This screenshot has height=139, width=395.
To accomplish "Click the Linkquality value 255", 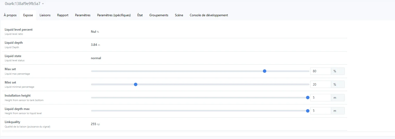I will (x=94, y=124).
